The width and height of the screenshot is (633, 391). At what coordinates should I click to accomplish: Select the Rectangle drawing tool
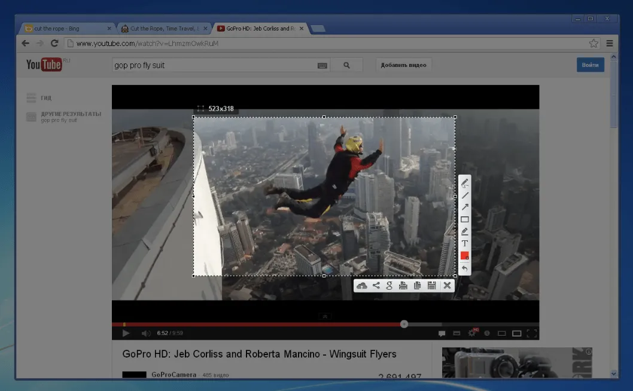click(x=465, y=219)
